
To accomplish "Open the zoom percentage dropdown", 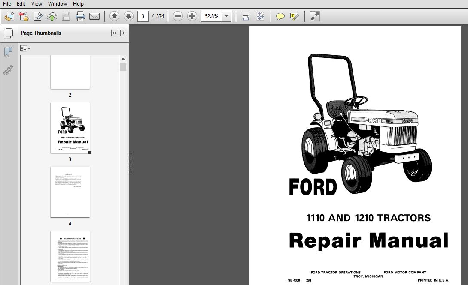I will (x=227, y=17).
